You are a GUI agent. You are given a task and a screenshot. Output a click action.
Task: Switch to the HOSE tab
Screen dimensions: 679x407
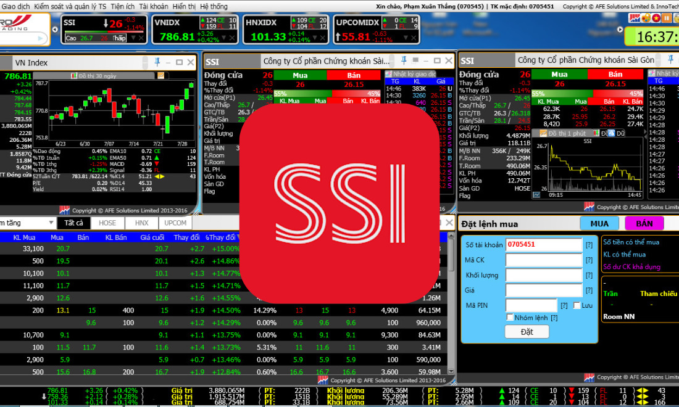(x=107, y=223)
